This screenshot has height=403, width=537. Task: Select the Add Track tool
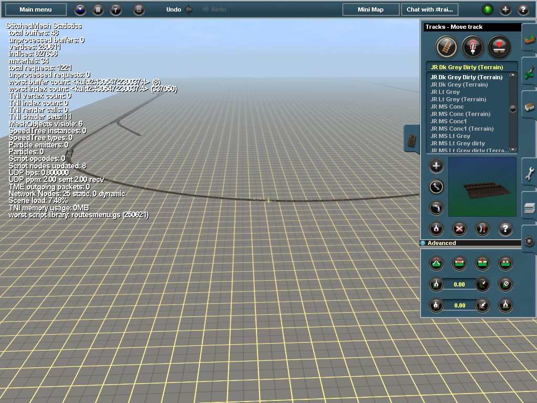point(436,166)
